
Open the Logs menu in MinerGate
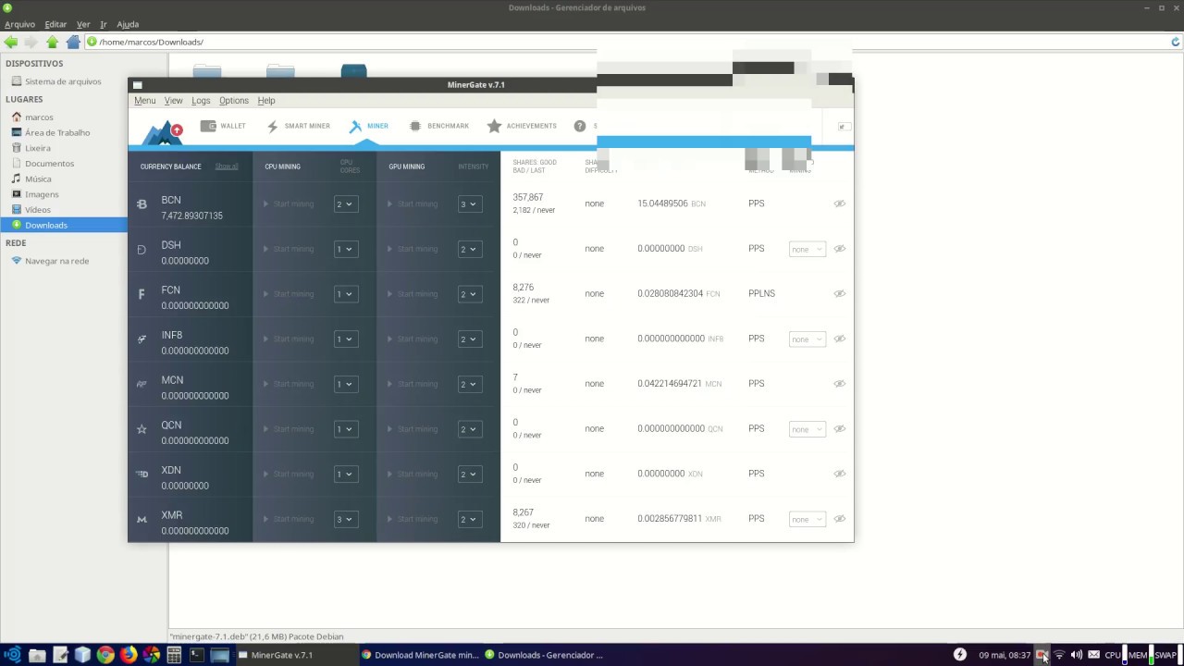pos(201,101)
